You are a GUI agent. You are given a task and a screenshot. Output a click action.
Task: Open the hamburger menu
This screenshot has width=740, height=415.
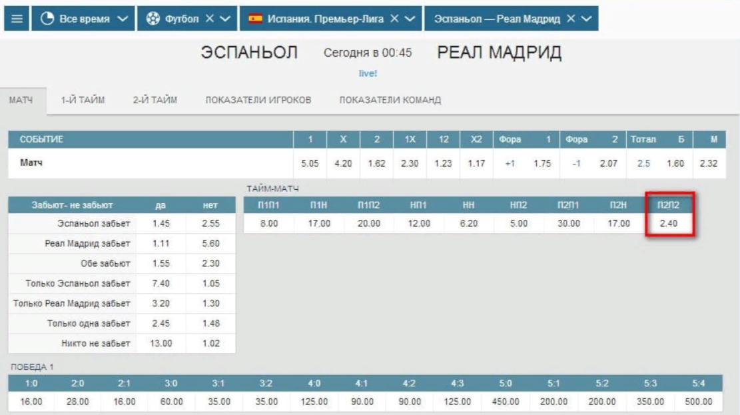17,19
